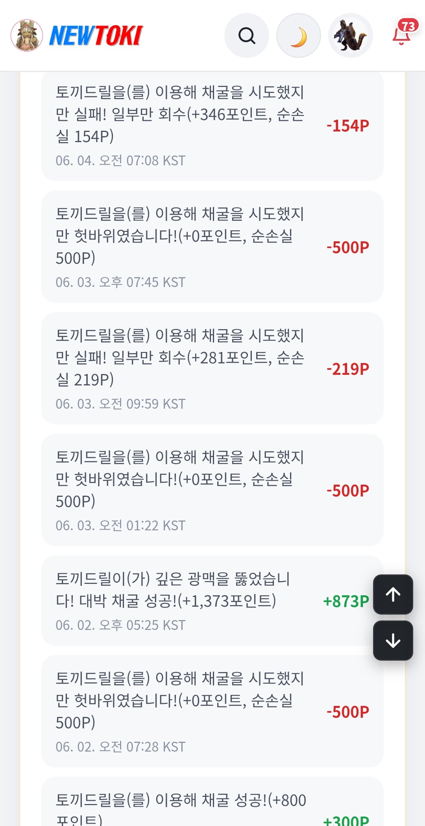Tap the red 73 notification badge

(408, 26)
